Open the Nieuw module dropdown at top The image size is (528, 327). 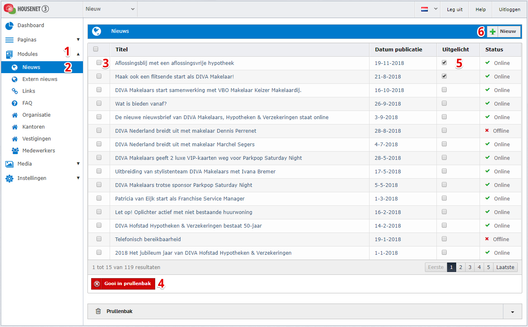coord(110,9)
